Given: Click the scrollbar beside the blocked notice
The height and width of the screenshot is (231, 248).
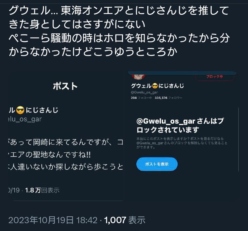Looking at the screenshot, I should coord(238,139).
